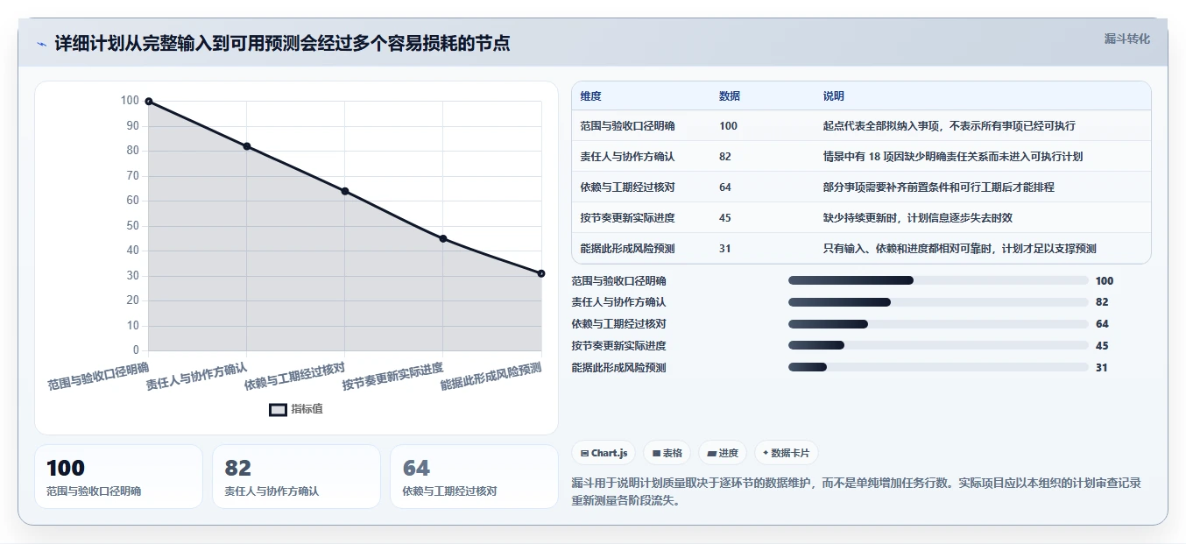Click the 按节奏更新实际进度 x-axis label on chart
This screenshot has height=544, width=1186.
click(393, 378)
